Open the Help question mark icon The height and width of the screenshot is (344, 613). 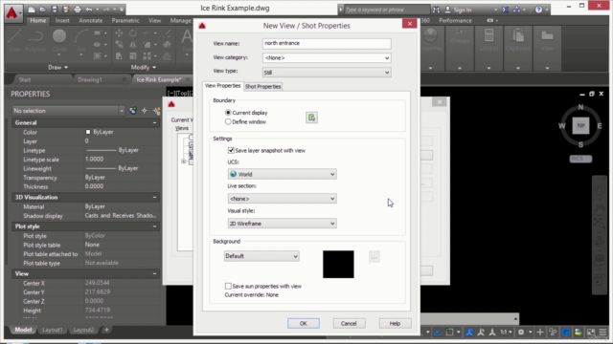(x=538, y=10)
